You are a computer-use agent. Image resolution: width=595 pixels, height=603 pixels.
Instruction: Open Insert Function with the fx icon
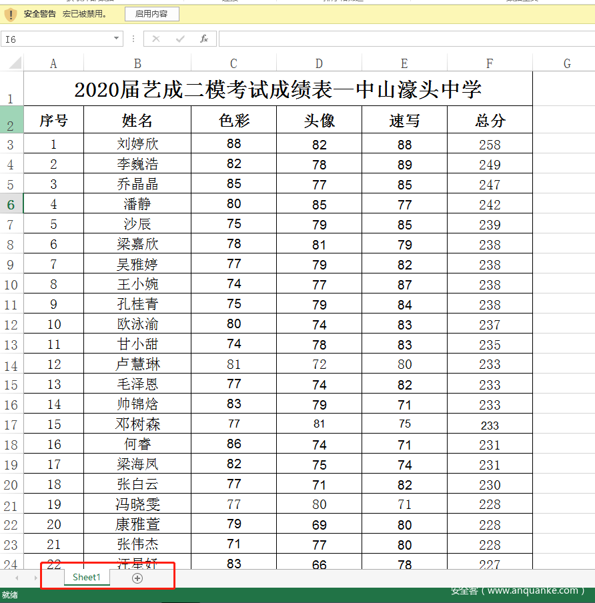(x=204, y=39)
